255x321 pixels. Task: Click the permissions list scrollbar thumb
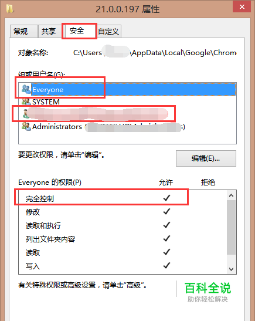coord(232,228)
